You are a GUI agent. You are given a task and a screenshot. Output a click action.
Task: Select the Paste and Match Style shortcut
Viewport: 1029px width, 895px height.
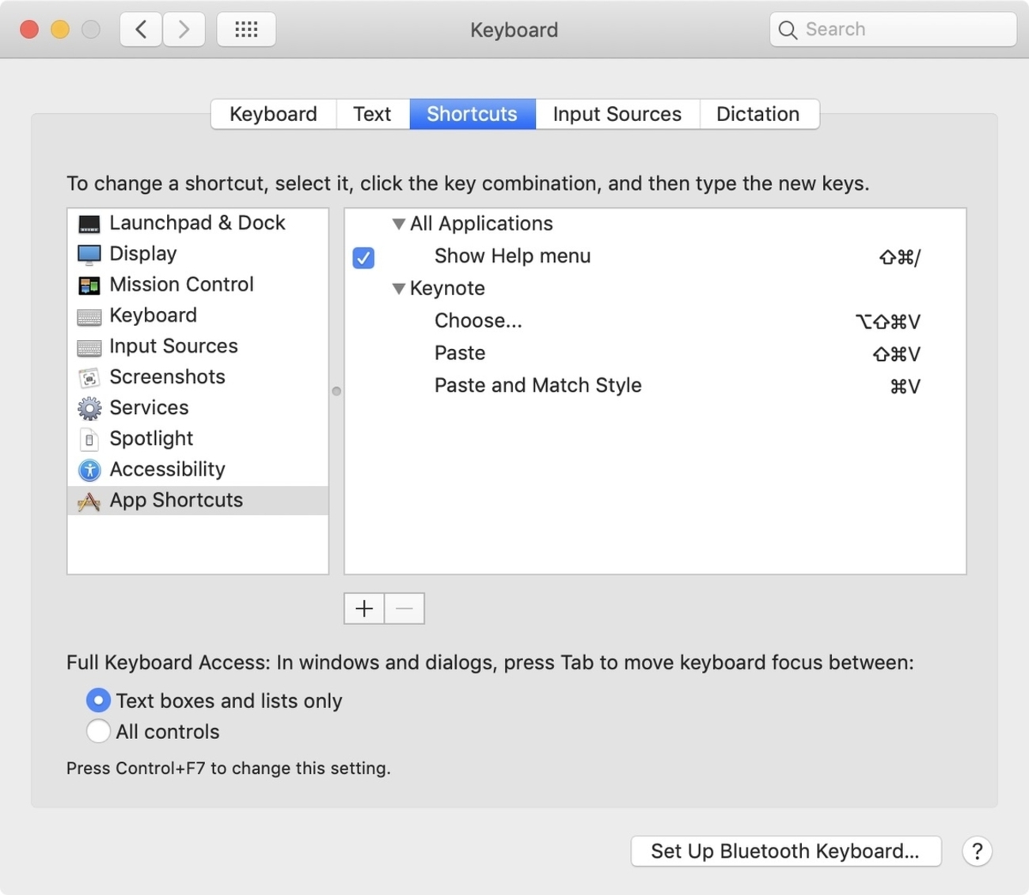click(537, 386)
